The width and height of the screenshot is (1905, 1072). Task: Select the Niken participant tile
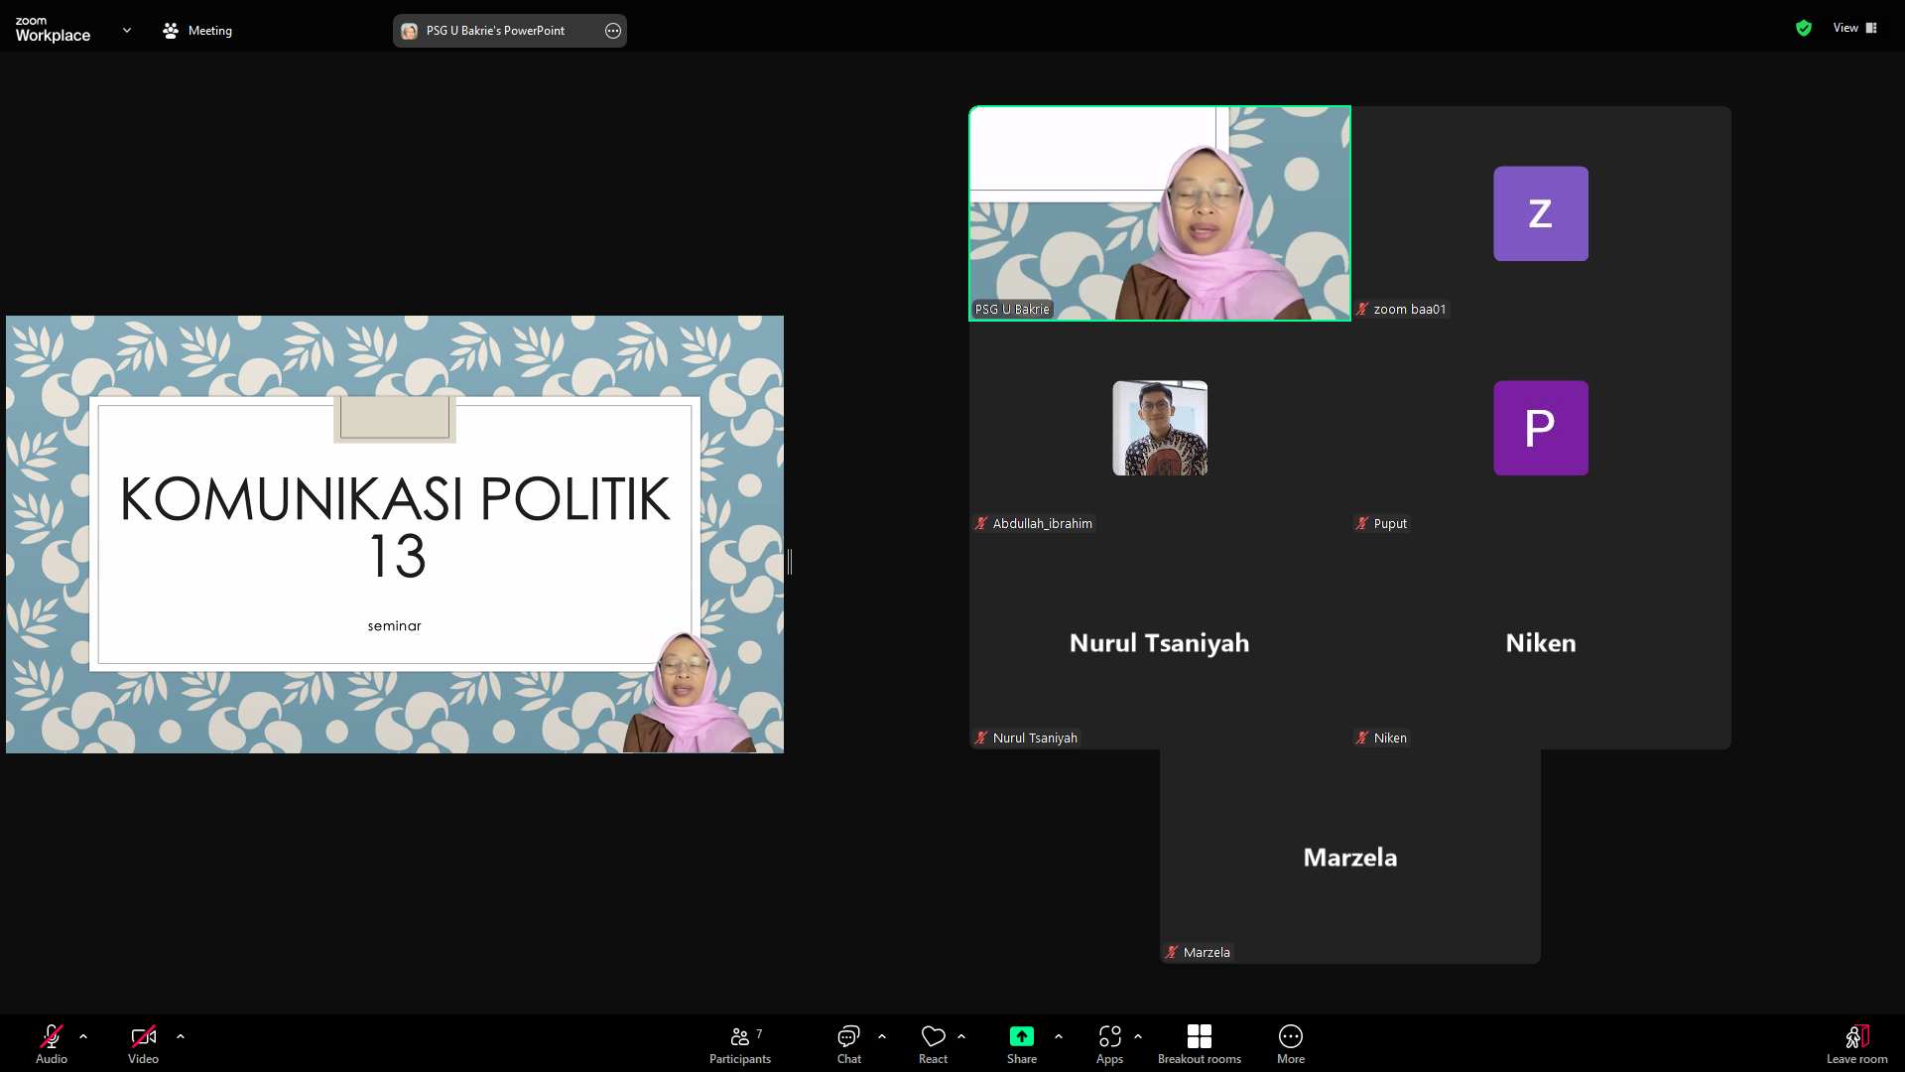tap(1541, 642)
